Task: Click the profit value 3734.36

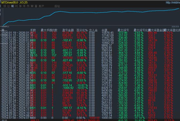Action: point(67,33)
